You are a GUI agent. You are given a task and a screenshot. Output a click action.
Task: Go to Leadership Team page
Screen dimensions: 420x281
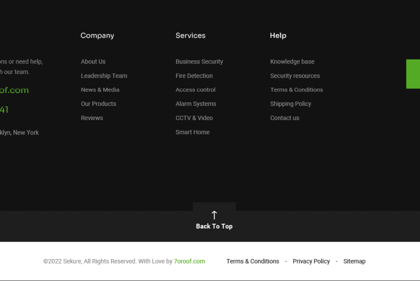click(x=104, y=75)
